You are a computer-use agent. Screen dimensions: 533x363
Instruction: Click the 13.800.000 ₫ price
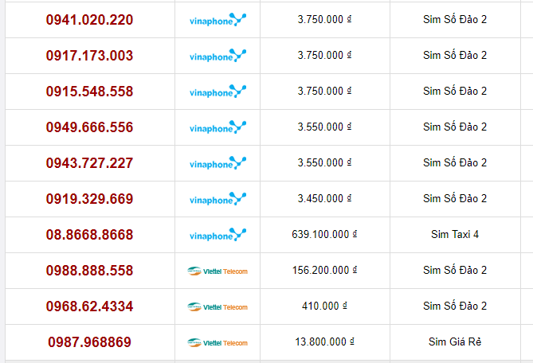324,342
